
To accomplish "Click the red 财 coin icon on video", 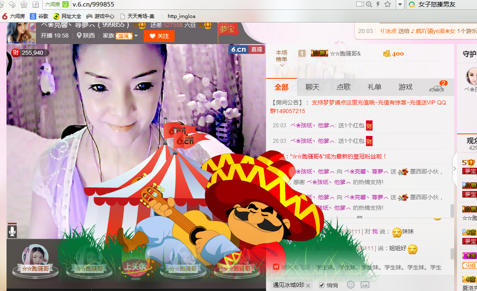I will [x=16, y=53].
